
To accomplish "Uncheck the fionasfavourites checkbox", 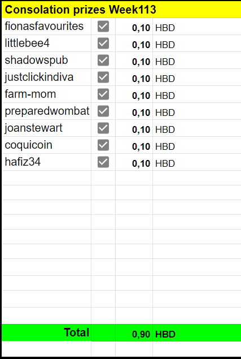I will 103,27.
